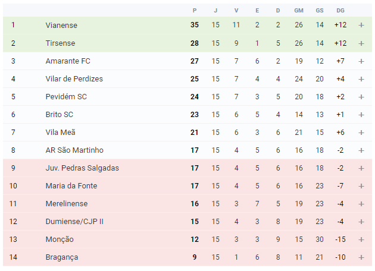The height and width of the screenshot is (271, 375).
Task: Click plus icon for Maria da Fonte
Action: pyautogui.click(x=361, y=186)
